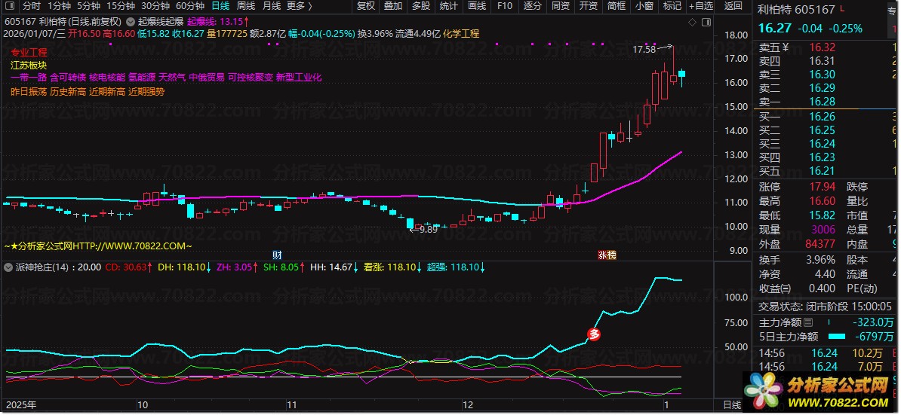This screenshot has width=901, height=415.
Task: Click the 利柏特 605167 stock title
Action: click(796, 9)
